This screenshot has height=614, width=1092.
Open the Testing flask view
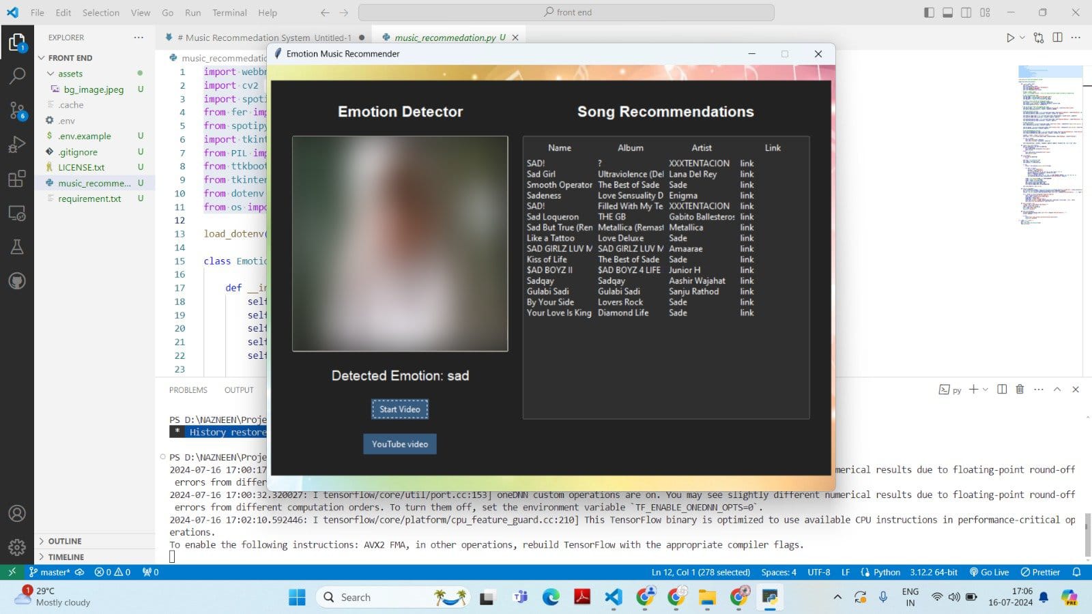coord(17,247)
